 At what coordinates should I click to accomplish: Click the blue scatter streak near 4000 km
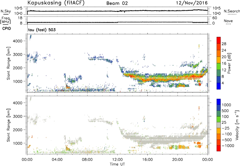coord(31,37)
